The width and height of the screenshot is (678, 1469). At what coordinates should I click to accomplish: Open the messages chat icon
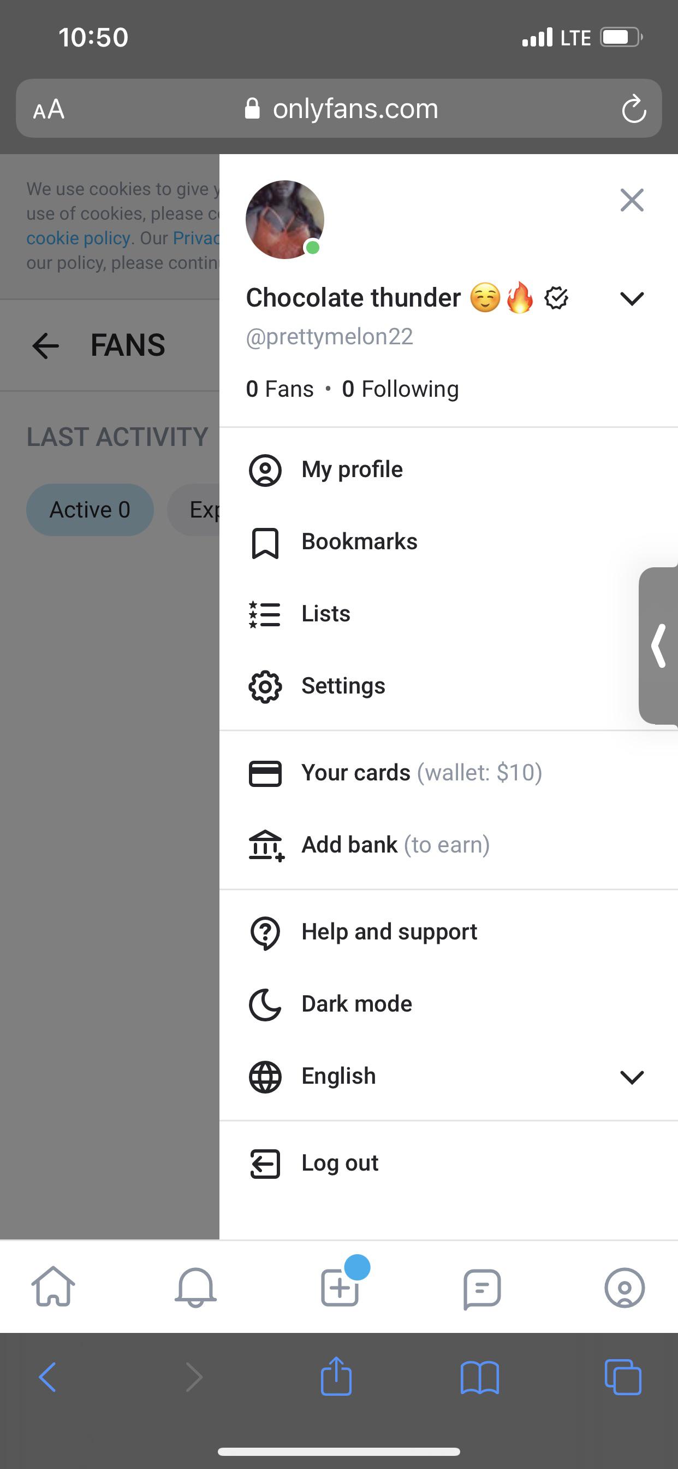coord(482,1288)
